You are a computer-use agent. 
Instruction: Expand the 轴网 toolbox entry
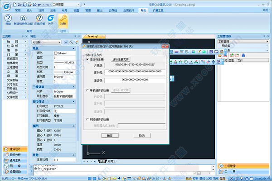[12, 42]
